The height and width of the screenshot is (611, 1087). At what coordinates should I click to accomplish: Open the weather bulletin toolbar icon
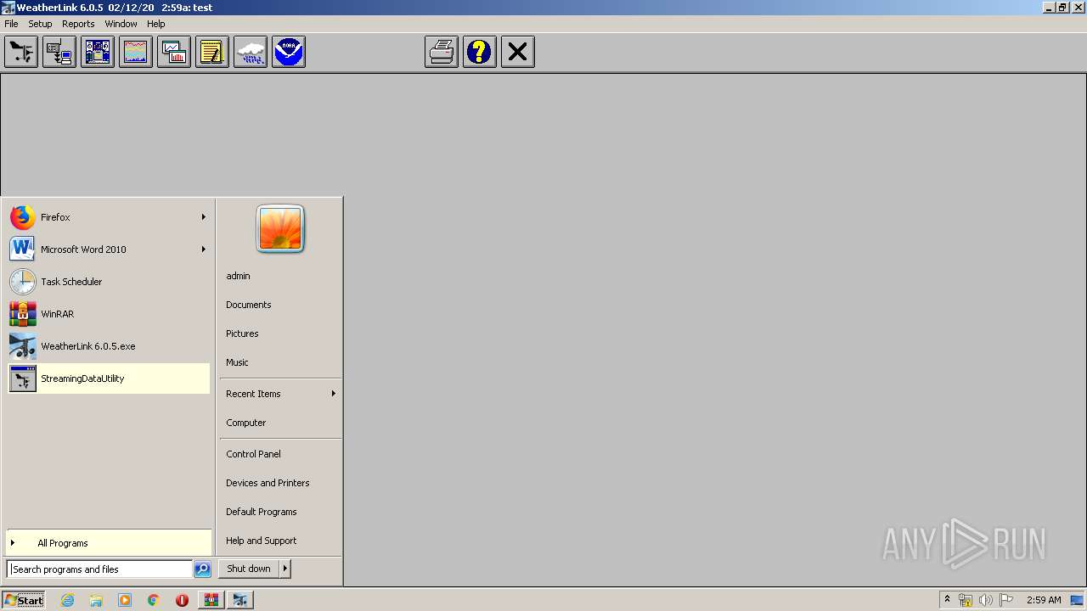pyautogui.click(x=98, y=52)
